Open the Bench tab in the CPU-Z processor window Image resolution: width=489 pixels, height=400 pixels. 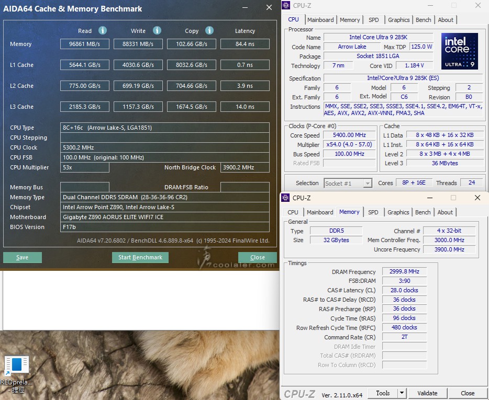pyautogui.click(x=423, y=20)
